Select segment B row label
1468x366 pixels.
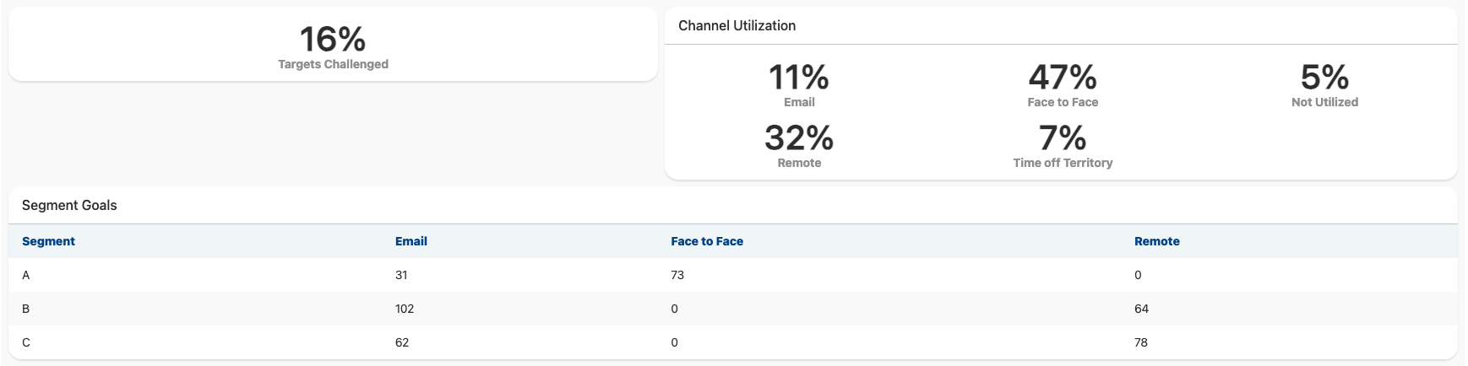[26, 309]
